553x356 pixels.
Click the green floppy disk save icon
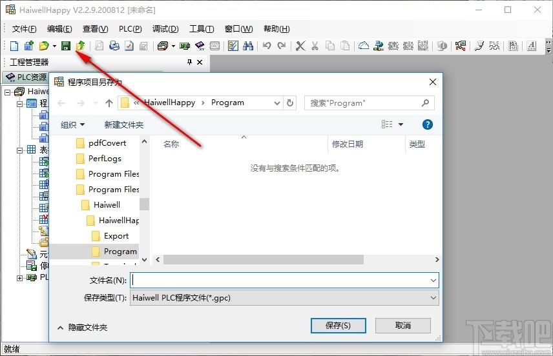[x=66, y=46]
